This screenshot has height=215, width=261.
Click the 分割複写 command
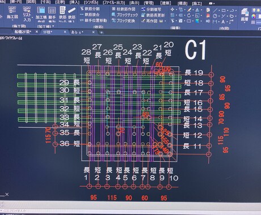[x=151, y=9]
